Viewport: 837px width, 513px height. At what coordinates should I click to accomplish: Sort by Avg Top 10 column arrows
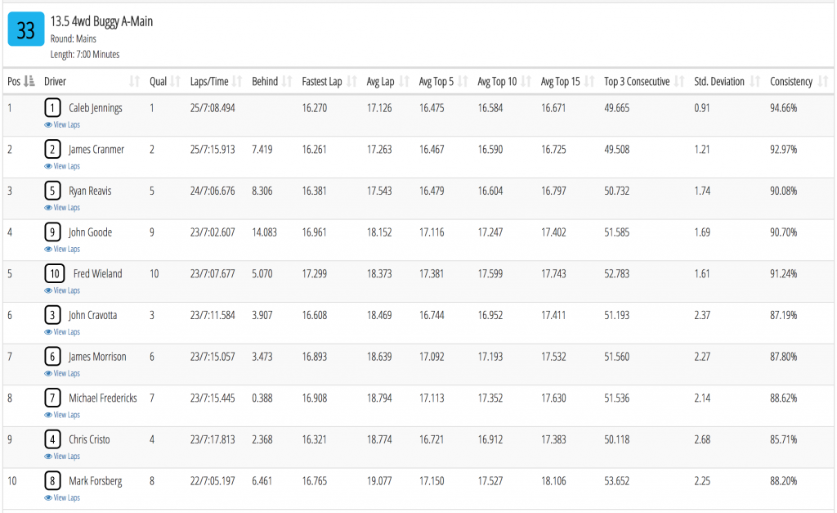click(526, 81)
